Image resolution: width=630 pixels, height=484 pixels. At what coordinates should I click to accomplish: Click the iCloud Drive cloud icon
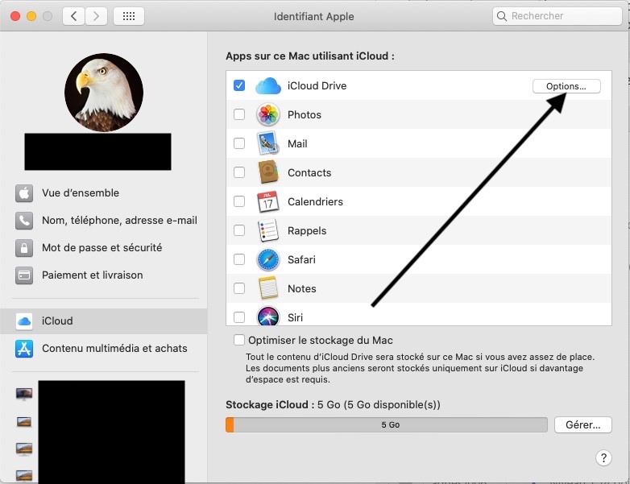click(x=268, y=86)
